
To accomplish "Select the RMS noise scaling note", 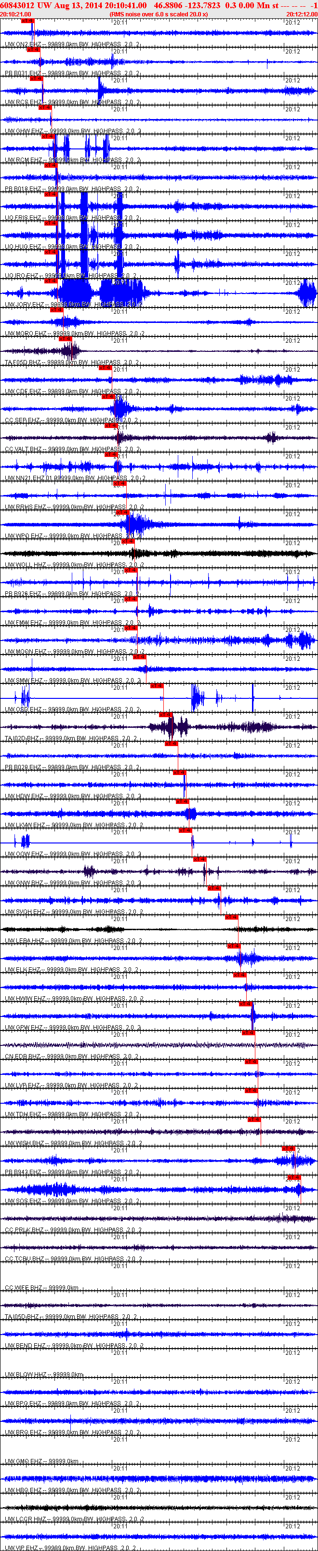I will [159, 14].
